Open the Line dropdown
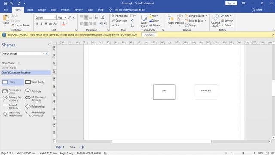This screenshot has height=155, width=275. coord(154,21)
